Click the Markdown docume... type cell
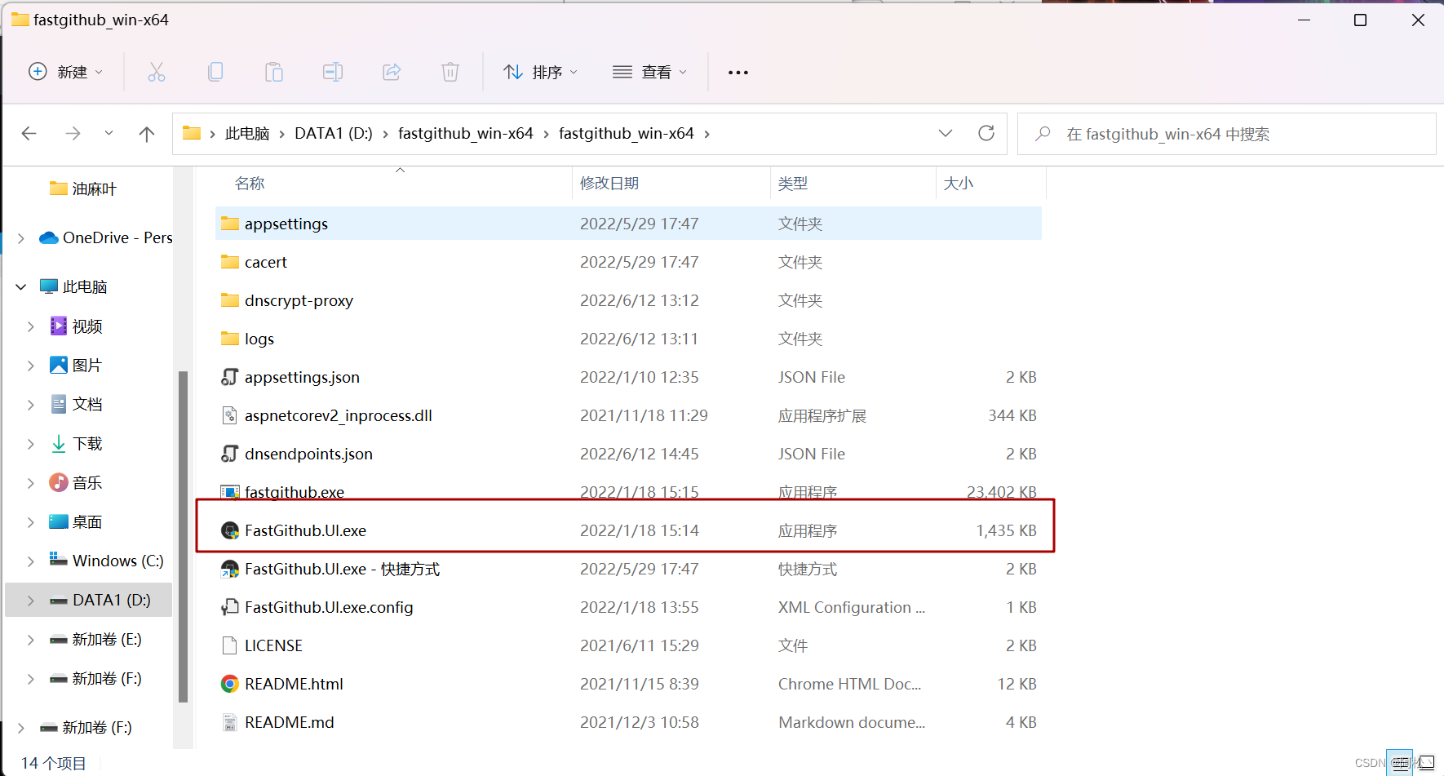The width and height of the screenshot is (1444, 776). [x=852, y=722]
